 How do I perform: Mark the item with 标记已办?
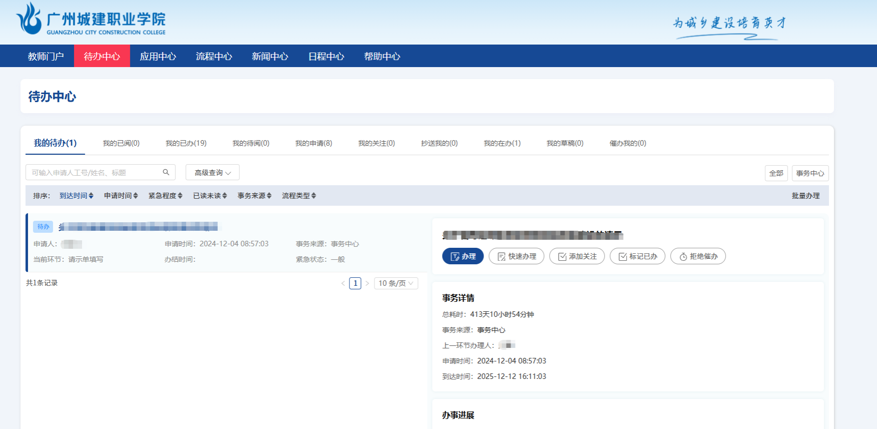[637, 256]
